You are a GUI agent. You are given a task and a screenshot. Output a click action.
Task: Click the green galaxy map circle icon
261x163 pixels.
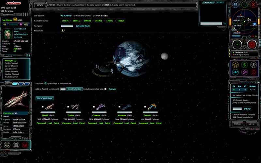click(244, 5)
